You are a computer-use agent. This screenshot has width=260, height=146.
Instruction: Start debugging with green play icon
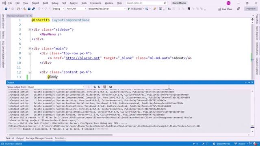point(129,9)
